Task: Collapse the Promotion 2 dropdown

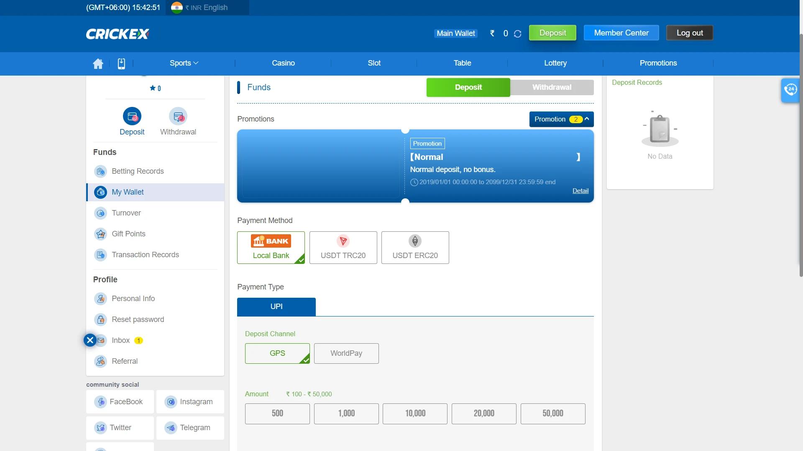Action: point(561,119)
